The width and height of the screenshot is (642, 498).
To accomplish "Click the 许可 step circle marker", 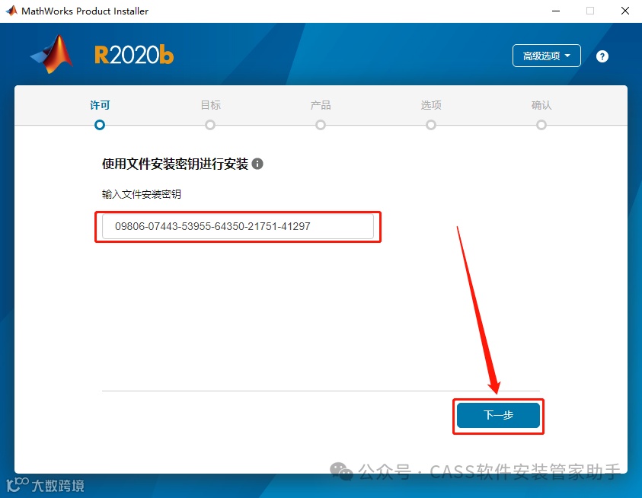I will (x=100, y=125).
